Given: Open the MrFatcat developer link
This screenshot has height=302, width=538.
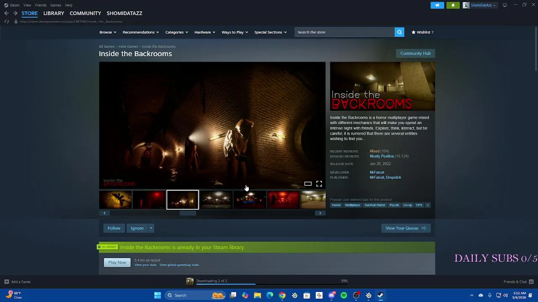Looking at the screenshot, I should click(x=377, y=172).
